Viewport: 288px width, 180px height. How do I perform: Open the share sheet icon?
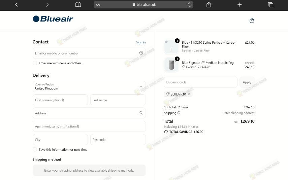(209, 5)
